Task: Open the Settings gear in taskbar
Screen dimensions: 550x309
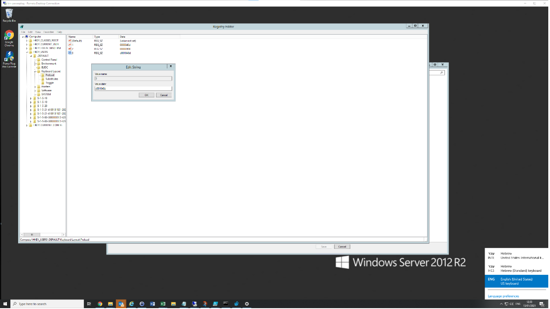Action: [247, 304]
